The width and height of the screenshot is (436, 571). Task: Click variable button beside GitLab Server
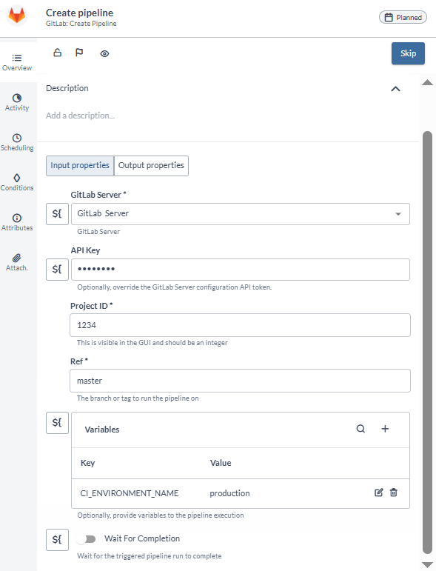pyautogui.click(x=57, y=214)
